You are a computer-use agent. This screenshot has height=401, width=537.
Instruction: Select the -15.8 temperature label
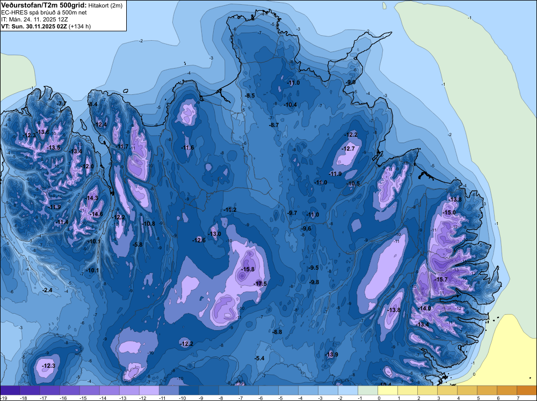pos(248,269)
